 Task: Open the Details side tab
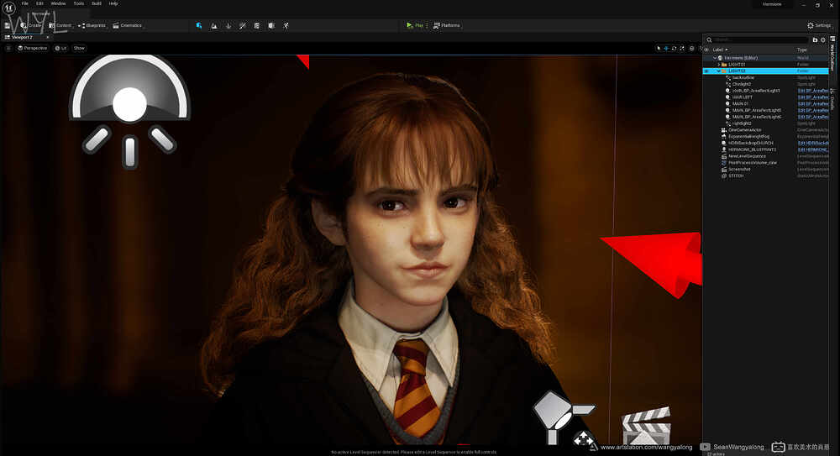[832, 98]
